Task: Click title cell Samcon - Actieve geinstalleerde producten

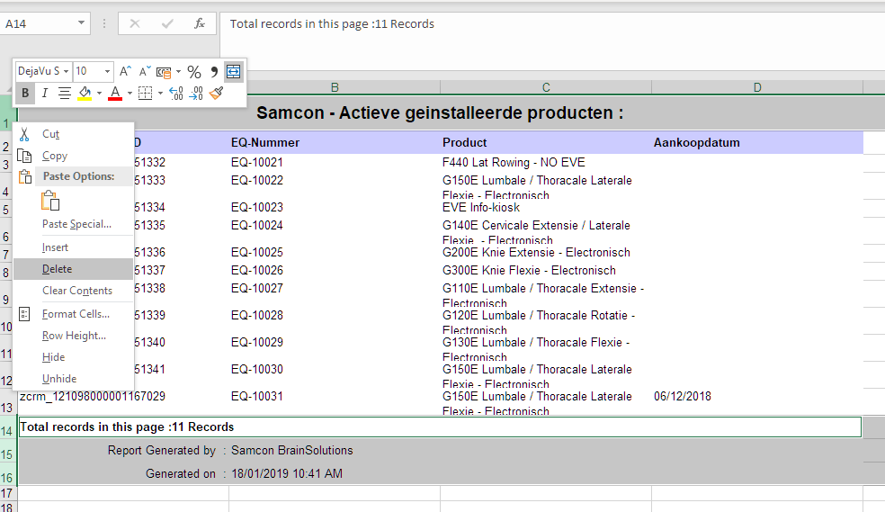Action: [440, 112]
